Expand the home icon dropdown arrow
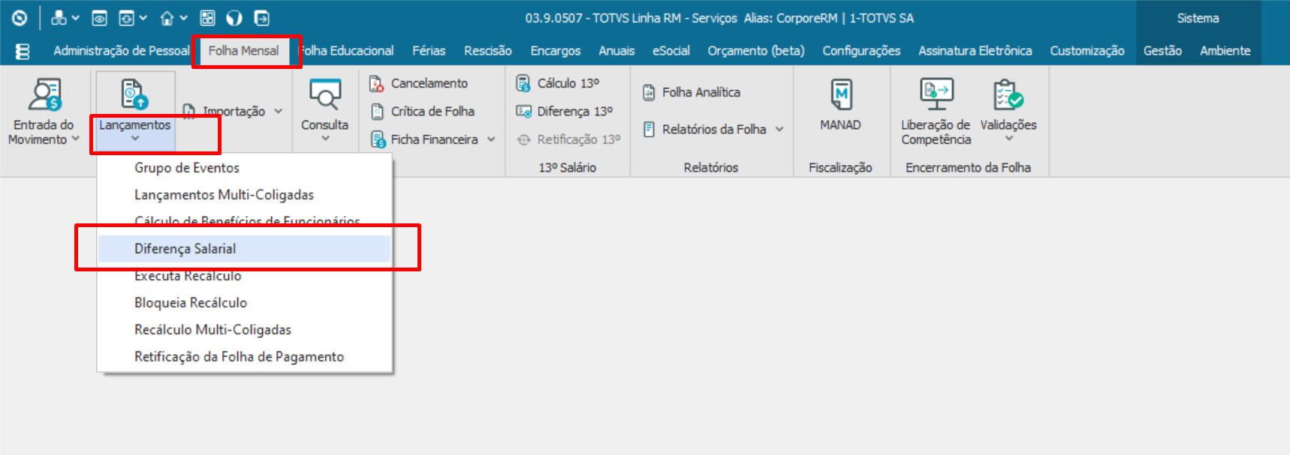The height and width of the screenshot is (455, 1290). [183, 18]
